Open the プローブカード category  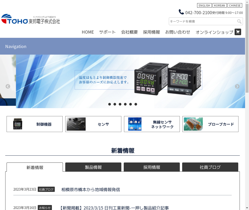tap(210, 124)
